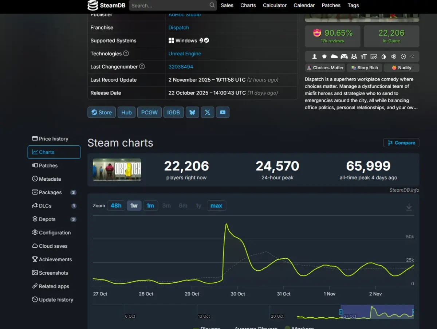This screenshot has height=329, width=437.
Task: Select the X (Twitter) icon
Action: pos(208,112)
